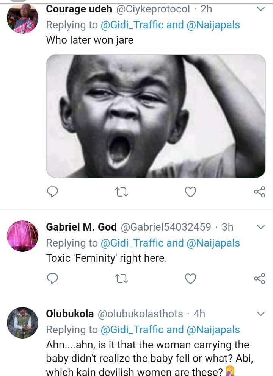The image size is (273, 376).
Task: Expand Gabriel M. God tweet options
Action: click(x=261, y=227)
